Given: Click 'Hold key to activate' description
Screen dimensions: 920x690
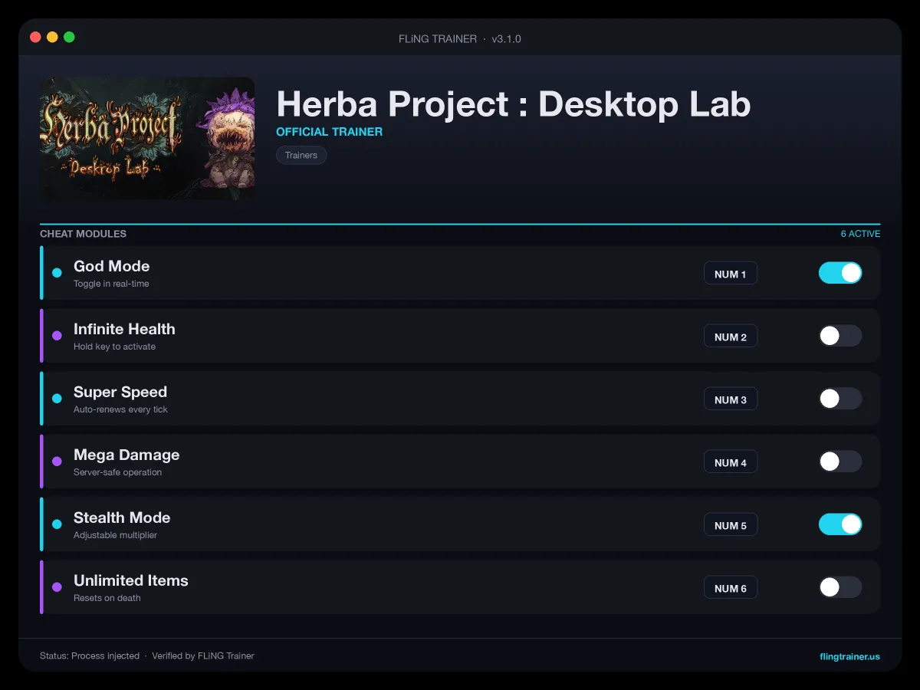Looking at the screenshot, I should pyautogui.click(x=114, y=347).
